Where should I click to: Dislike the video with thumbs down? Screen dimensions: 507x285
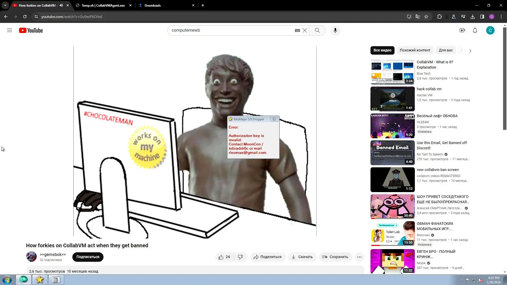tap(240, 257)
